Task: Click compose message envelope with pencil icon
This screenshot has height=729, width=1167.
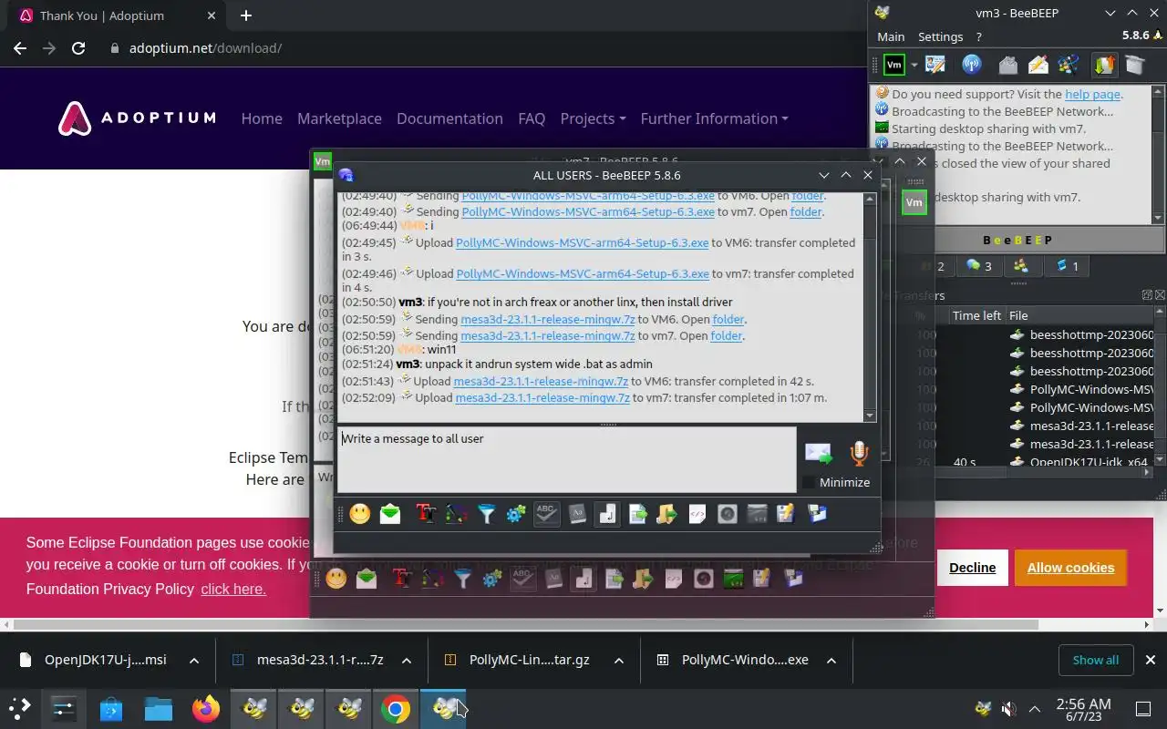Action: coord(1038,65)
